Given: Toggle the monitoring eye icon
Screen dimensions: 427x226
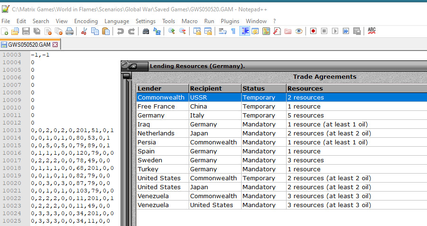Looking at the screenshot, I should [x=299, y=31].
